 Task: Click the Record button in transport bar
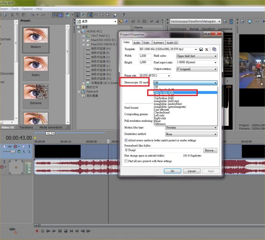coord(37,231)
